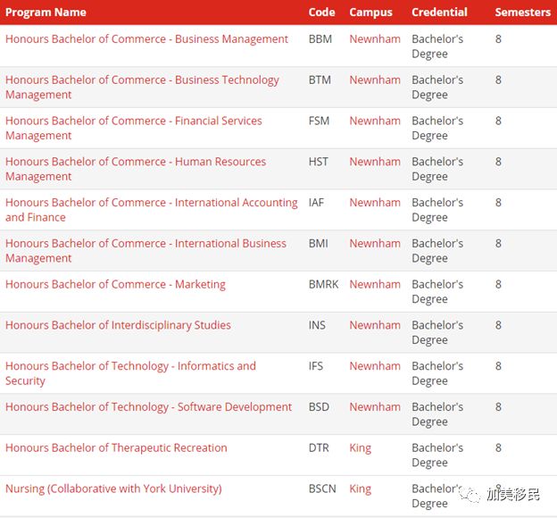Click Newnham campus link in BMRK row
The width and height of the screenshot is (557, 518).
(375, 284)
